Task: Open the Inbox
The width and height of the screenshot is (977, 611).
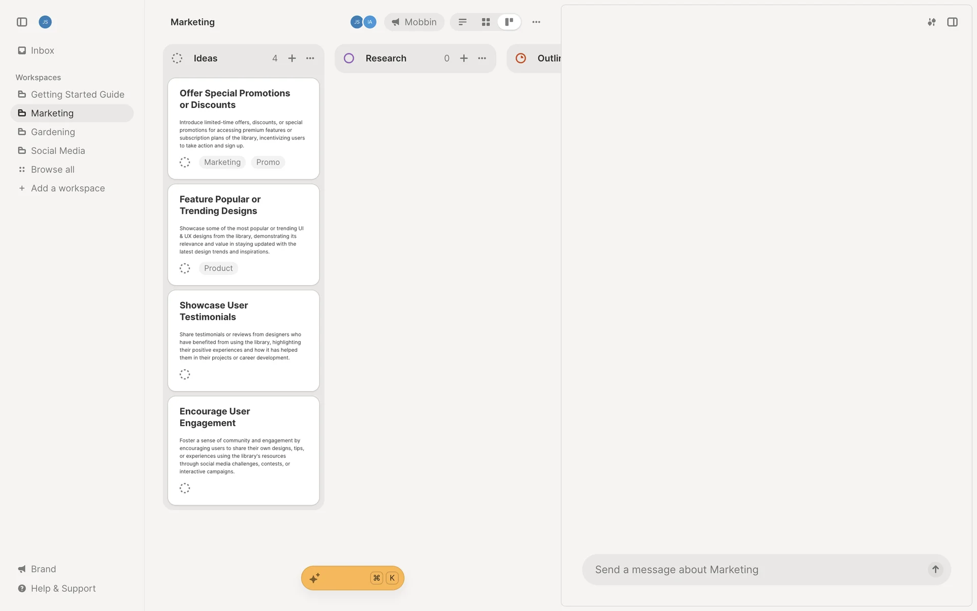Action: [42, 50]
